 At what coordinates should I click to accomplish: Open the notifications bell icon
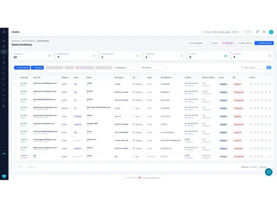click(x=257, y=32)
